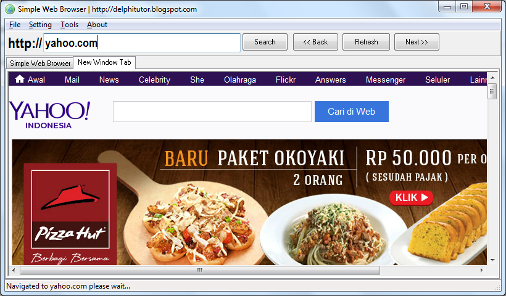Minimize the Simple Web Browser window
Viewport: 506px width, 296px height.
(x=447, y=7)
